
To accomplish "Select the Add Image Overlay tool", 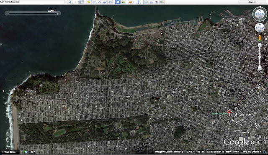I will (x=105, y=2).
